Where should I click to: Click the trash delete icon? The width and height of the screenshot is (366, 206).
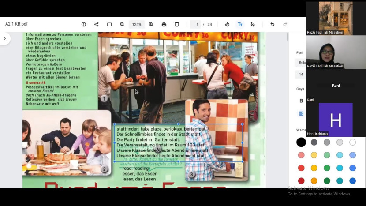[177, 24]
